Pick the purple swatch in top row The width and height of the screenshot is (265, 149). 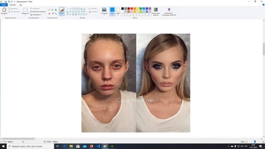coord(150,9)
